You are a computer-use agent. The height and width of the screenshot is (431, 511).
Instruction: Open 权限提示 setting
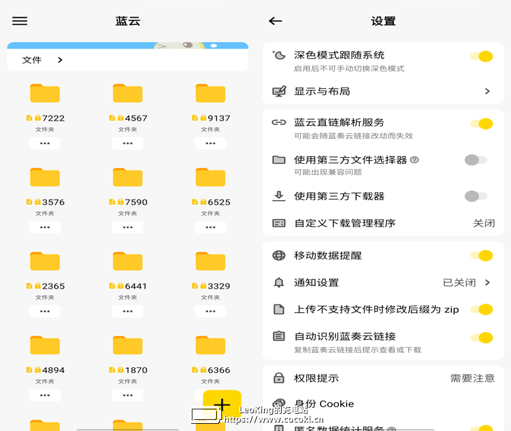click(x=384, y=378)
